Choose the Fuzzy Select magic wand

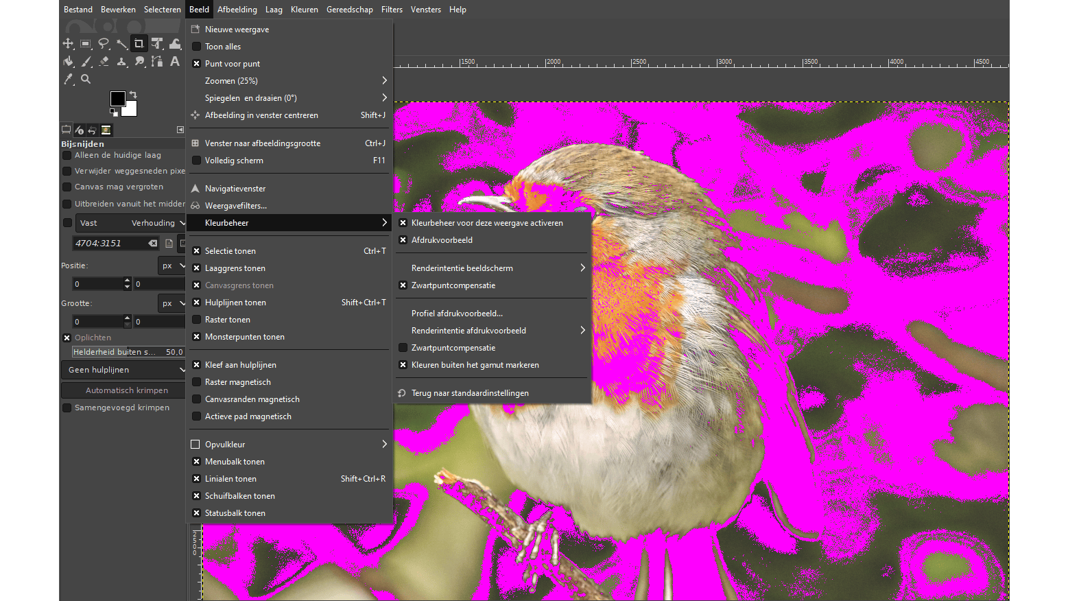pos(121,44)
